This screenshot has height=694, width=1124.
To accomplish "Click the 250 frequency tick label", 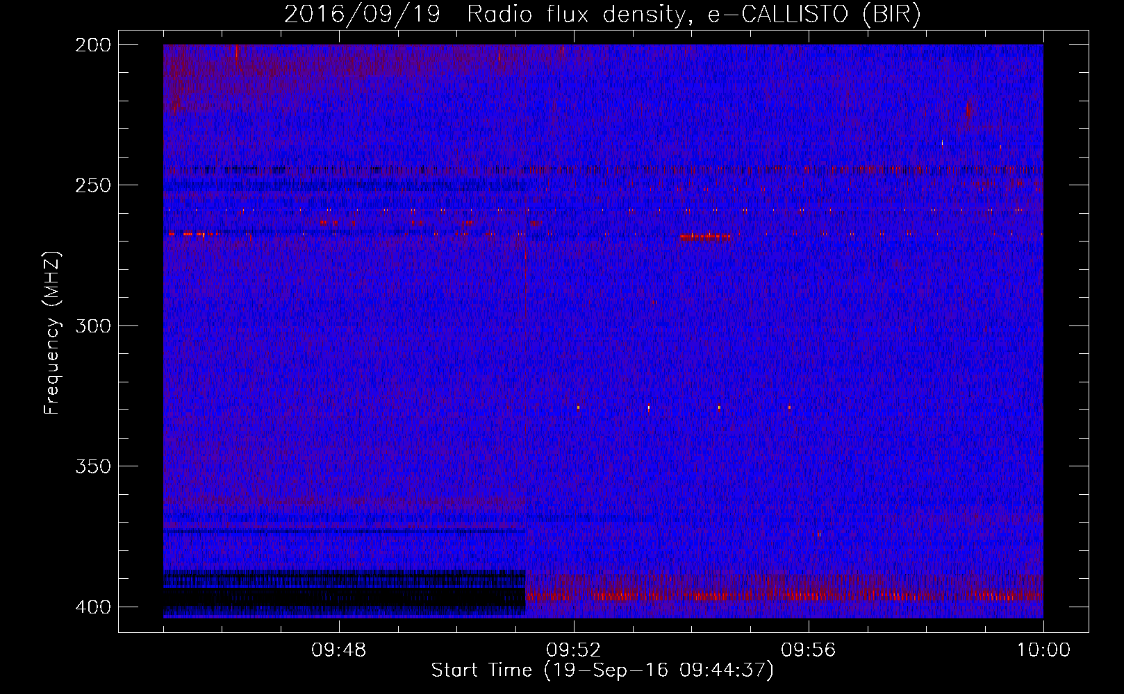I will pyautogui.click(x=92, y=185).
